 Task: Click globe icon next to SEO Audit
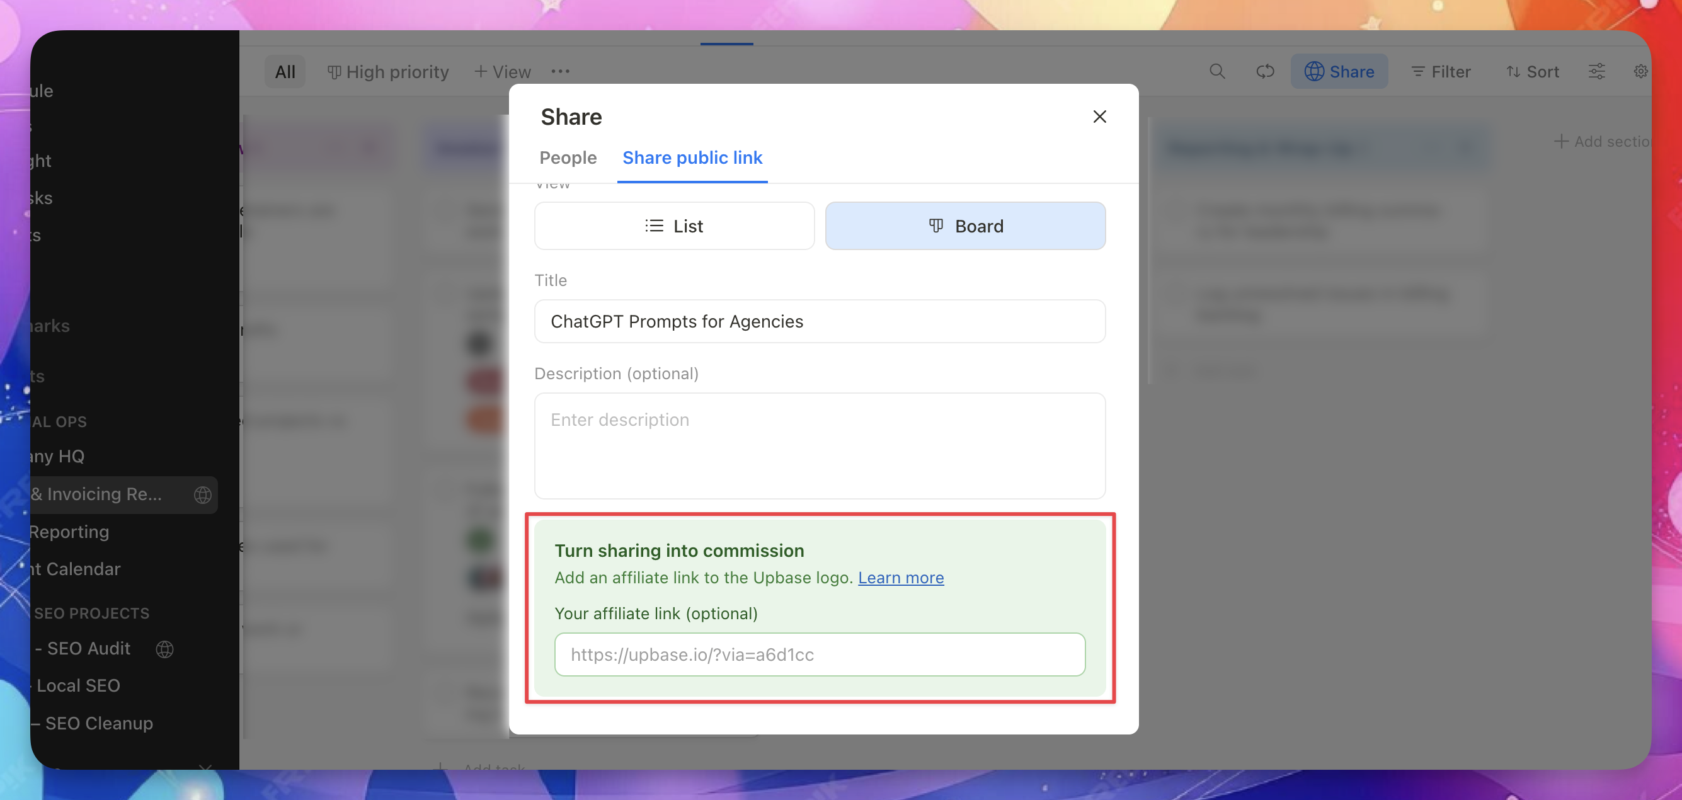click(164, 648)
